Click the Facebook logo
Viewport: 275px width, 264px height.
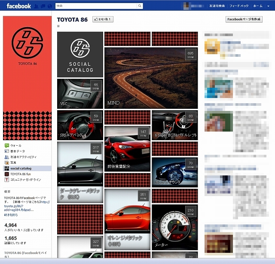[18, 6]
